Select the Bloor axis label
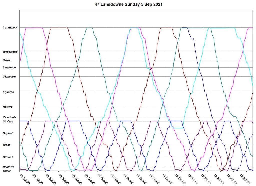Viewport: 256px width, 186px height. [x=6, y=145]
